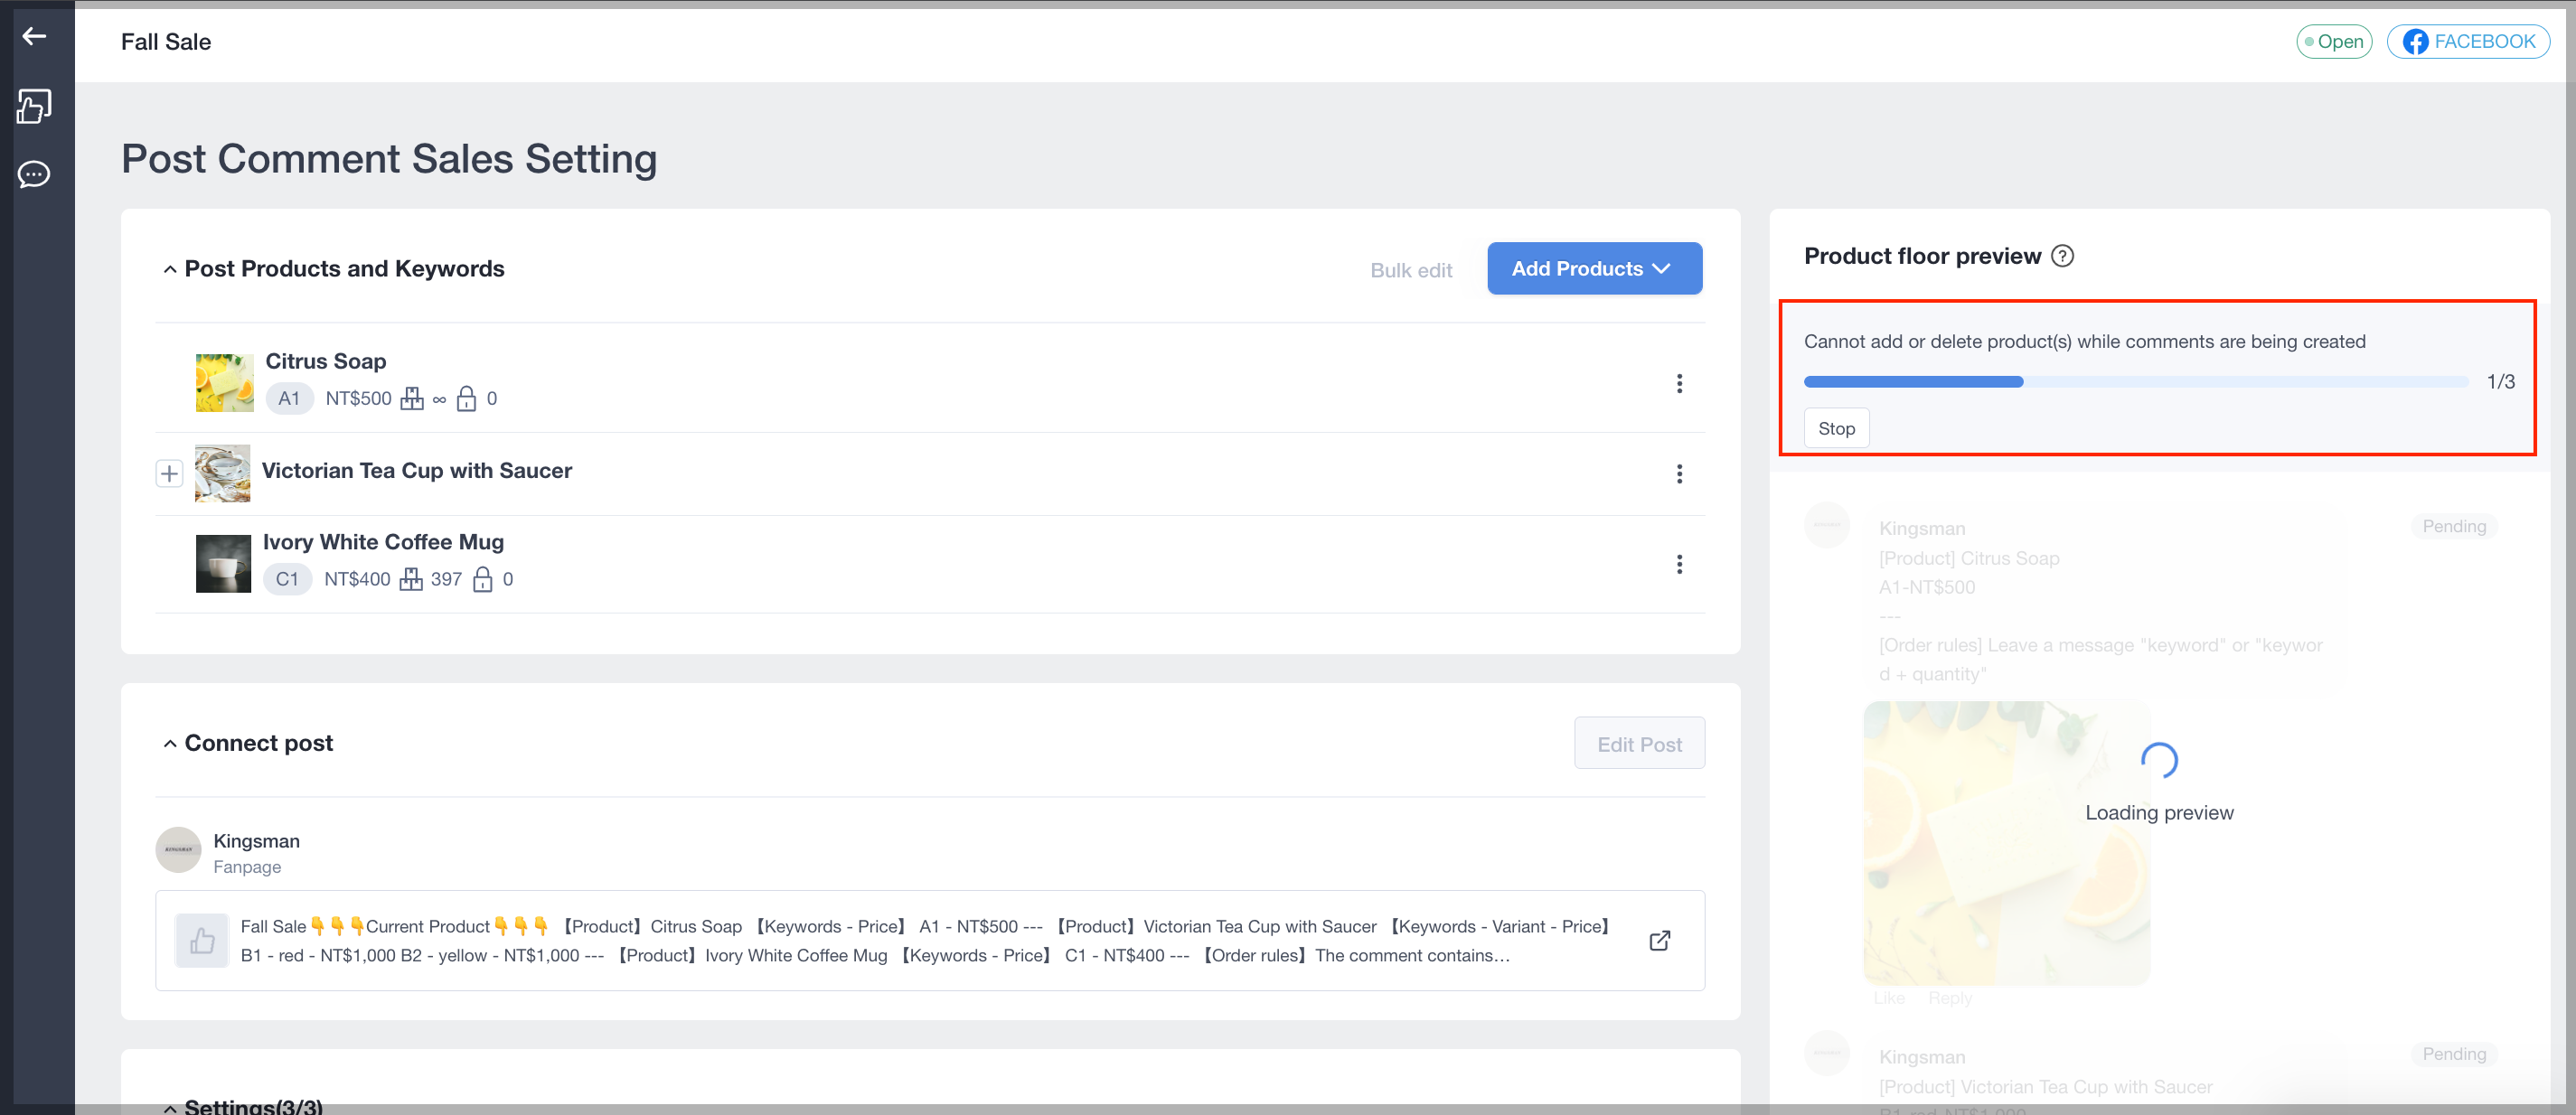Click the Loading preview image in the preview
The width and height of the screenshot is (2576, 1115).
pyautogui.click(x=2006, y=843)
